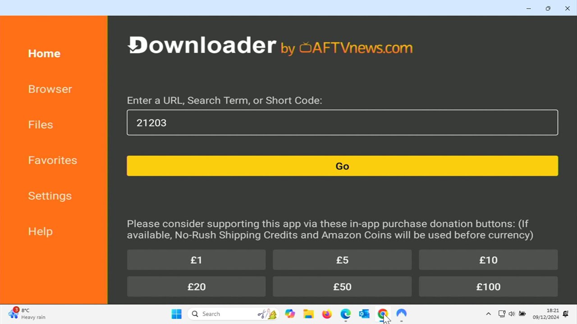Donate £1 via the donation button
The width and height of the screenshot is (577, 324).
(196, 260)
